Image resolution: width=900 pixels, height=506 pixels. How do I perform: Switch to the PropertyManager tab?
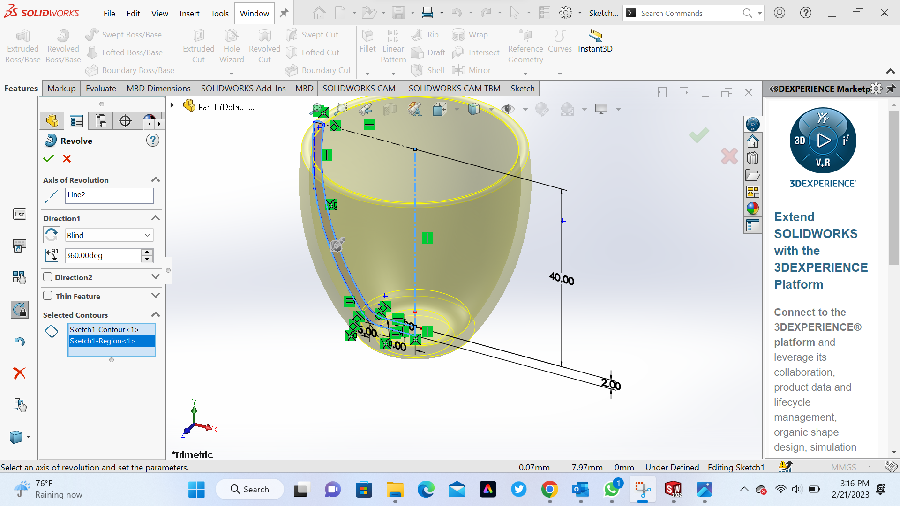(x=76, y=121)
